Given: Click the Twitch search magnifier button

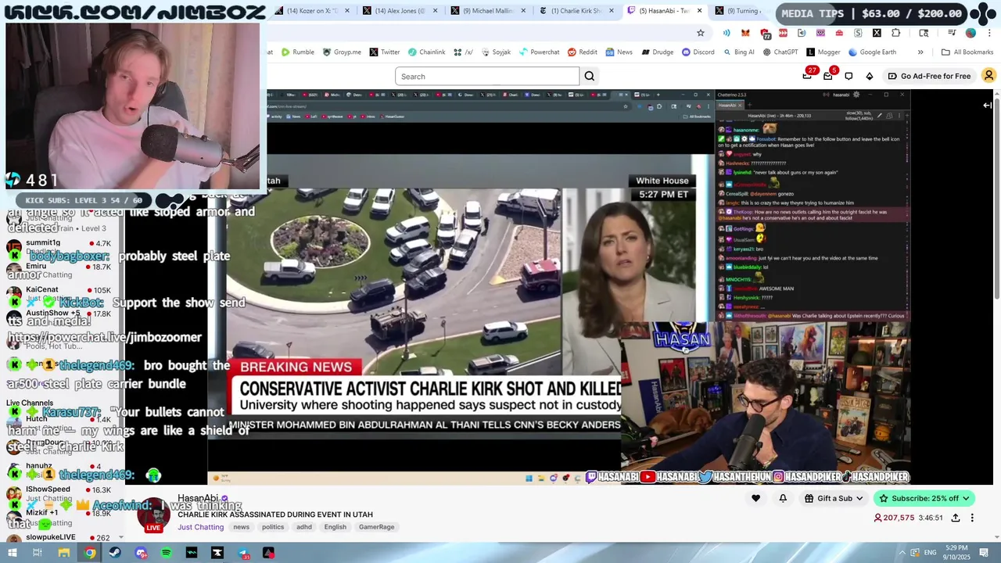Looking at the screenshot, I should tap(590, 76).
